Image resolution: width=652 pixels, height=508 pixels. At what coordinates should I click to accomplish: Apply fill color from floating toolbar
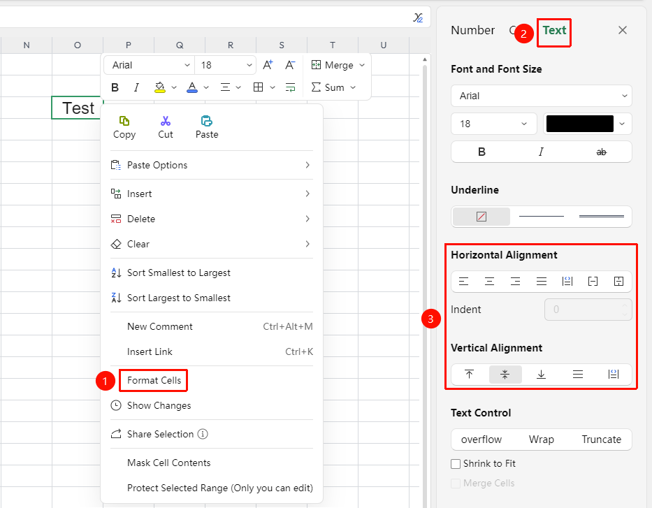point(159,87)
